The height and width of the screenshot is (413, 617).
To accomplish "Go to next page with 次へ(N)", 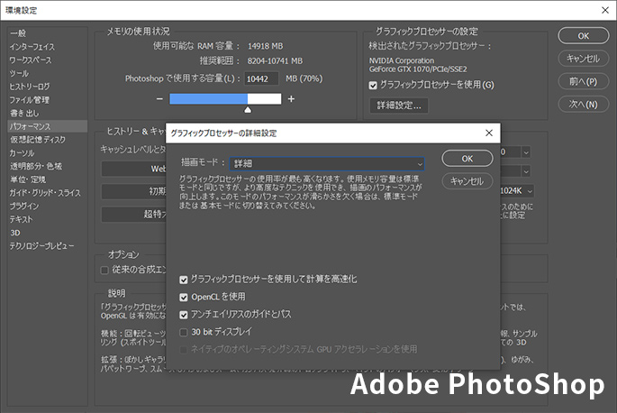I will pyautogui.click(x=583, y=105).
